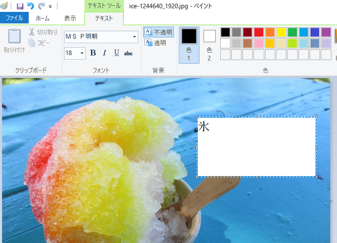Pick the yellow color swatch
Viewport: 337px width, 243px height.
281,32
